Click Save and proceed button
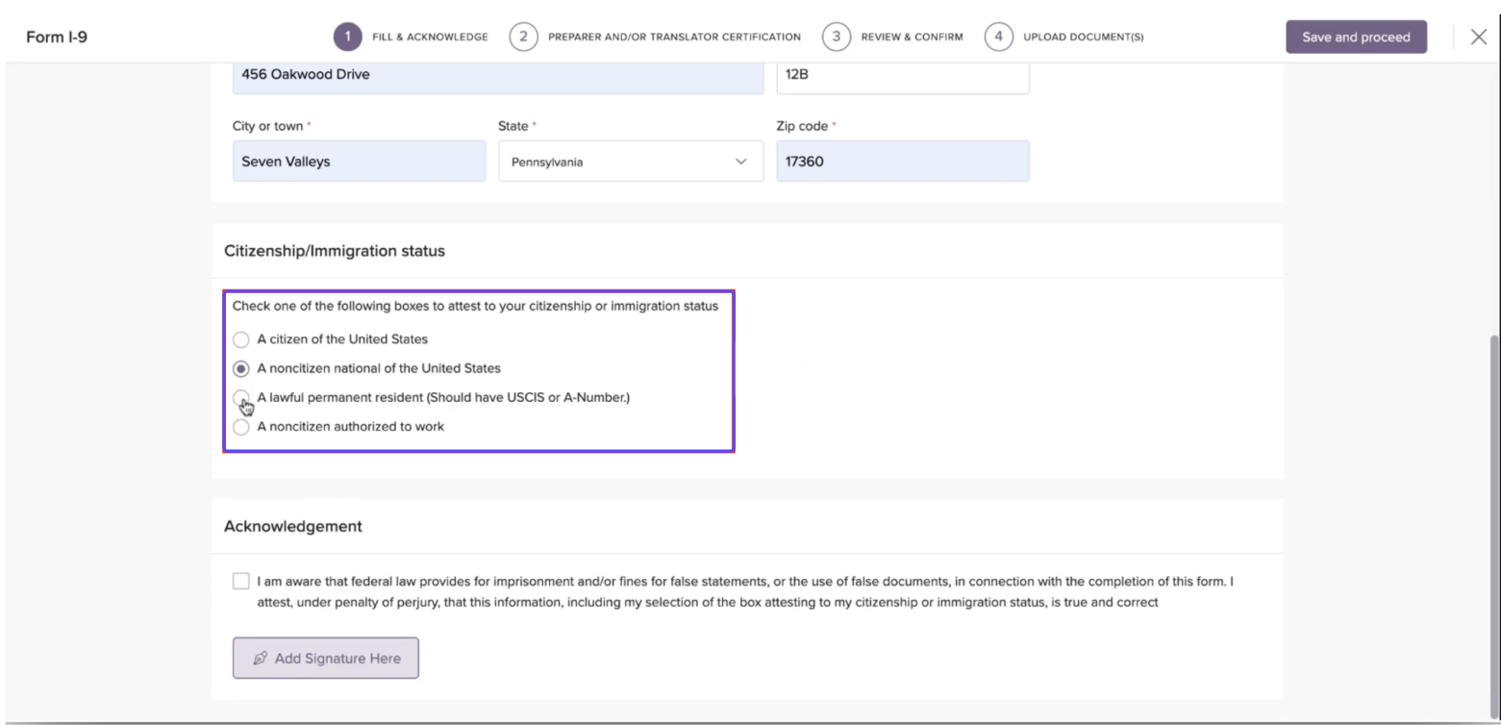The width and height of the screenshot is (1501, 725). (1356, 37)
